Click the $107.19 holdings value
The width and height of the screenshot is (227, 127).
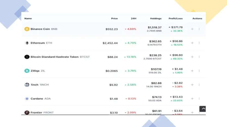click(156, 69)
